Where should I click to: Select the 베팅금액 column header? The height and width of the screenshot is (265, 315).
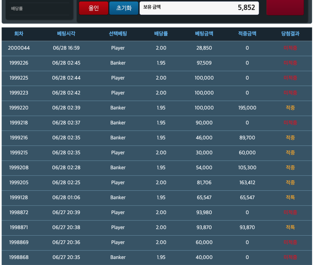tap(204, 34)
